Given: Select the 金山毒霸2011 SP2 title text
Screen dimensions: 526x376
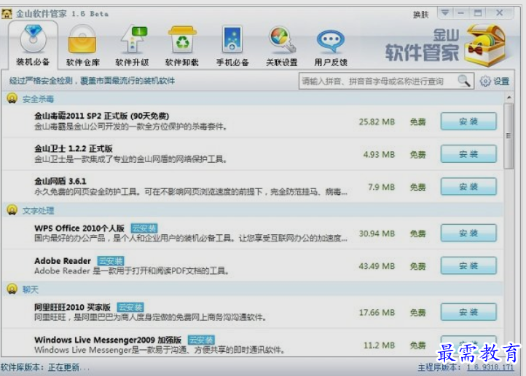Looking at the screenshot, I should click(102, 116).
